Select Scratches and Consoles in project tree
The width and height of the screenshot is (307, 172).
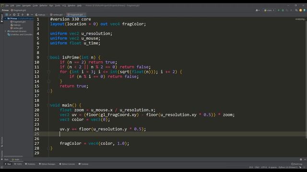point(20,34)
